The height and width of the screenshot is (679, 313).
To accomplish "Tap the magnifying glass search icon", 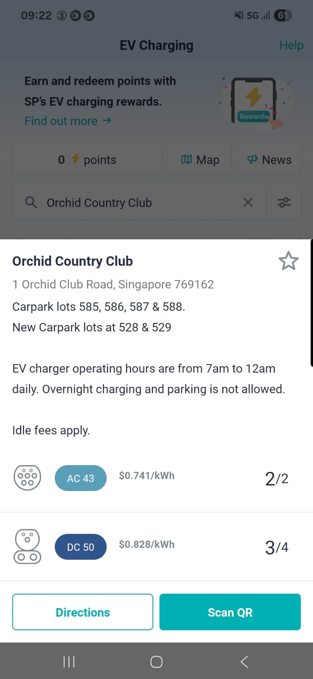I will (x=31, y=202).
